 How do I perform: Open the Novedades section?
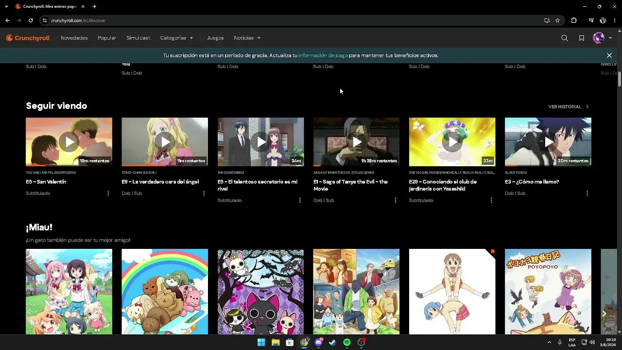point(74,38)
